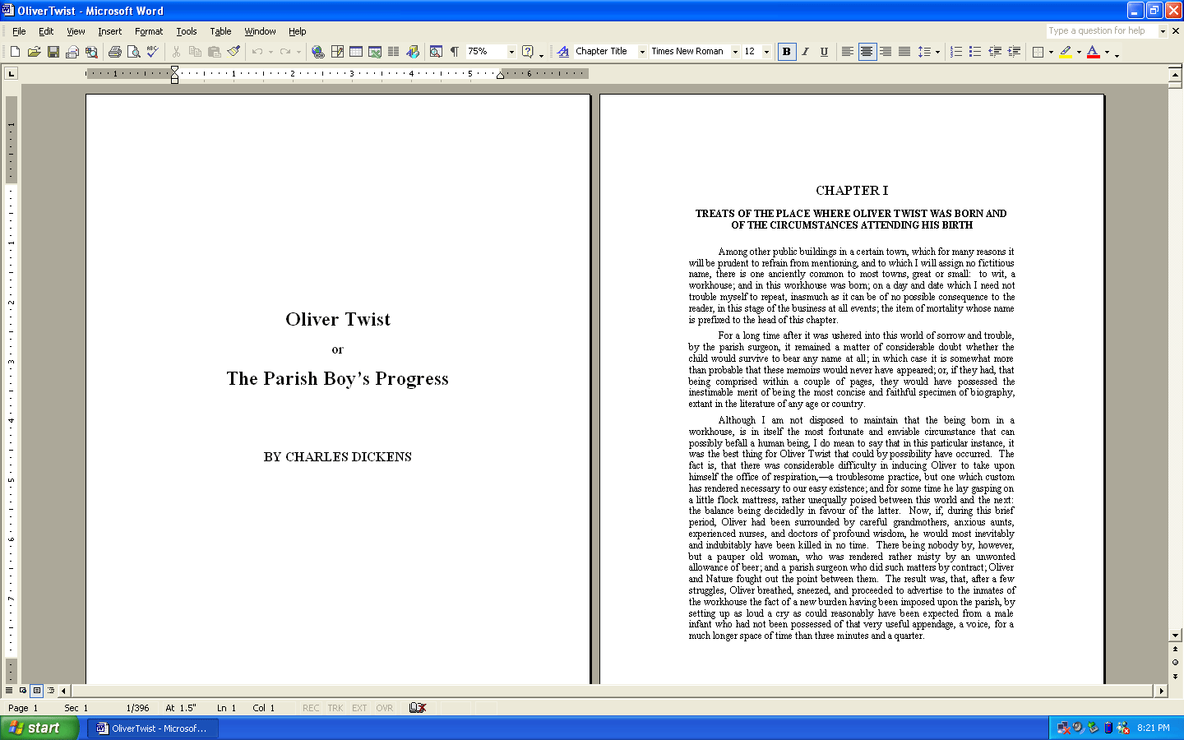The image size is (1184, 740).
Task: Create a new blank document
Action: (x=15, y=52)
